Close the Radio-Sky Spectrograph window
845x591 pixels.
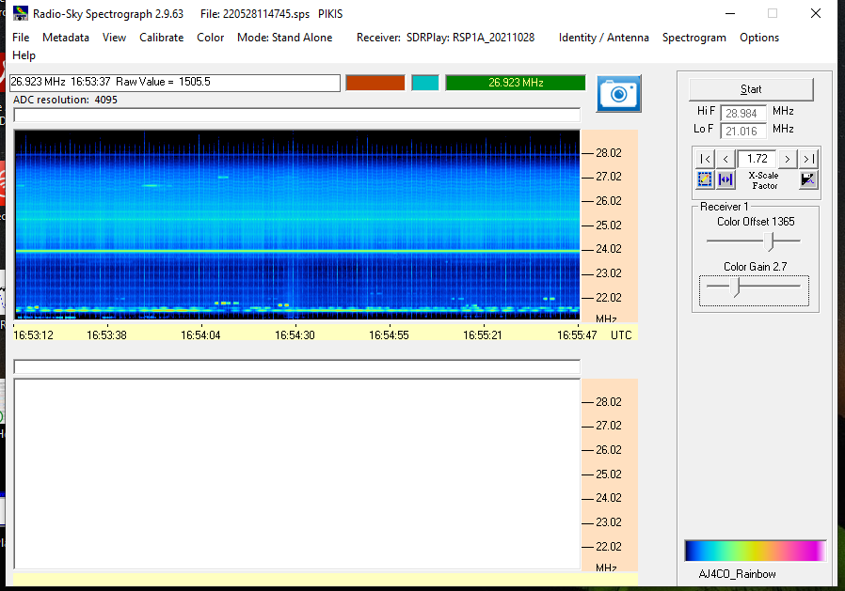pyautogui.click(x=816, y=13)
